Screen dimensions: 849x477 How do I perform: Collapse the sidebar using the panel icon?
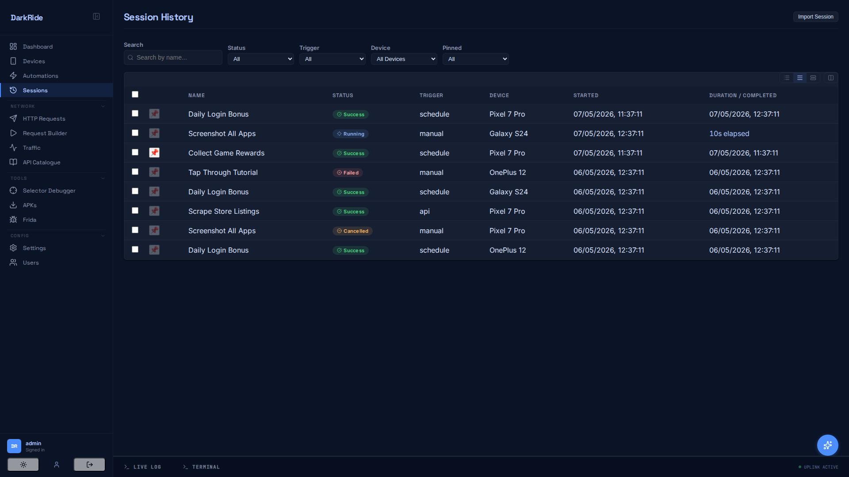click(96, 17)
